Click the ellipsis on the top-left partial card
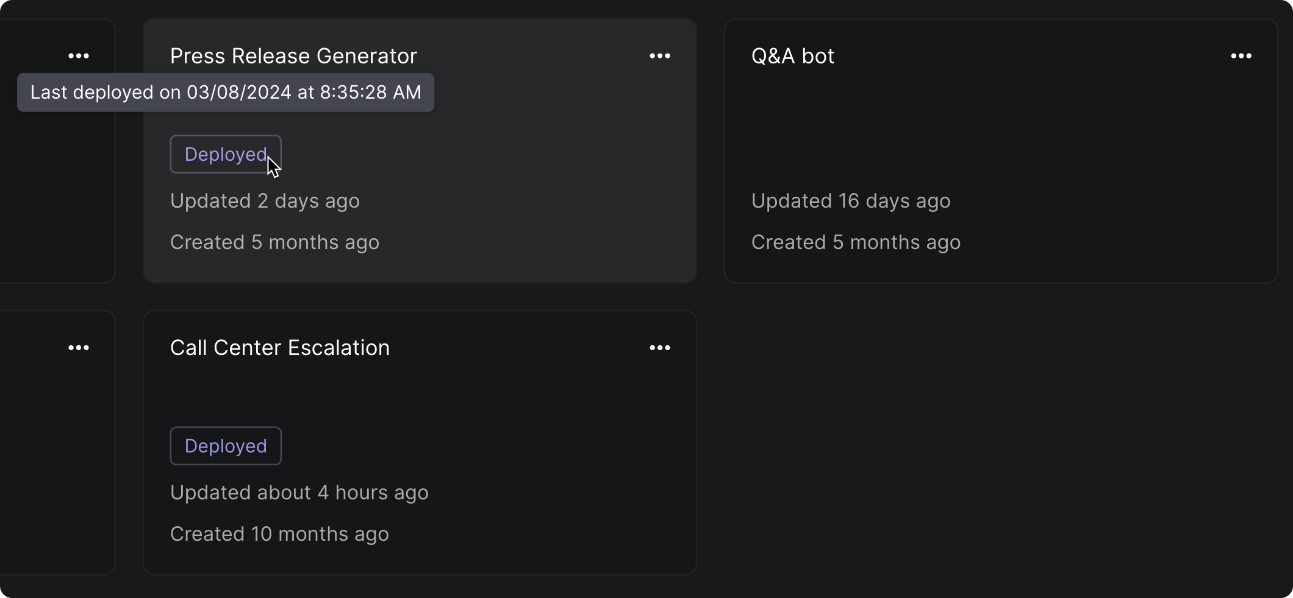Screen dimensions: 1293x598 (79, 56)
